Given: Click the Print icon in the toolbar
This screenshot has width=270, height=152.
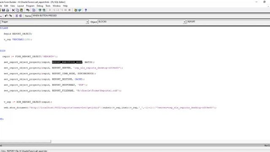Looking at the screenshot, I should (x=8, y=10).
